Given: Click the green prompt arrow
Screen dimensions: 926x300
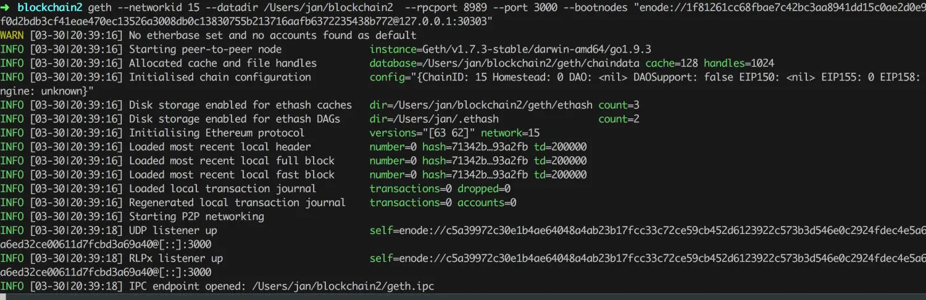Looking at the screenshot, I should point(6,8).
